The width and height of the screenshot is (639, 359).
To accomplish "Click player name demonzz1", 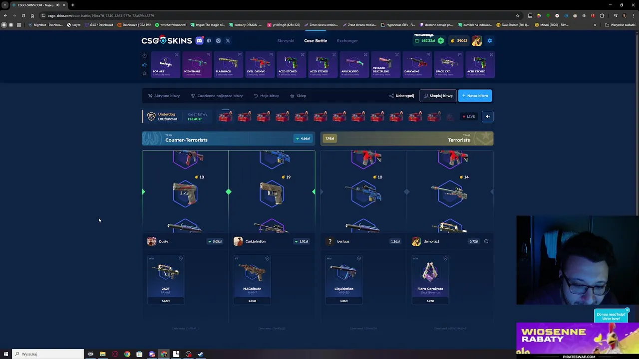I will pos(431,241).
